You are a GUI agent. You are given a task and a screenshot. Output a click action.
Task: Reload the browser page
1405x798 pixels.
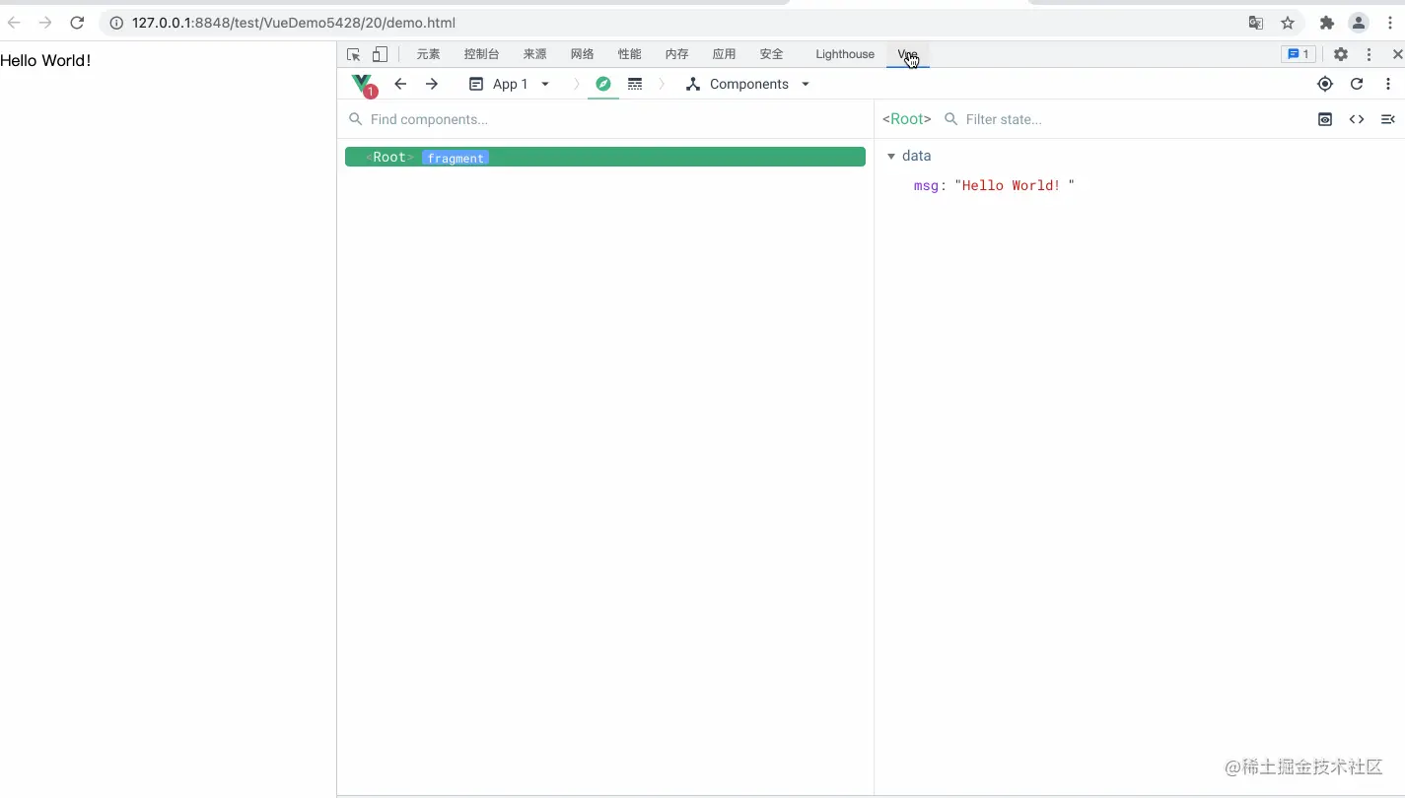(77, 23)
